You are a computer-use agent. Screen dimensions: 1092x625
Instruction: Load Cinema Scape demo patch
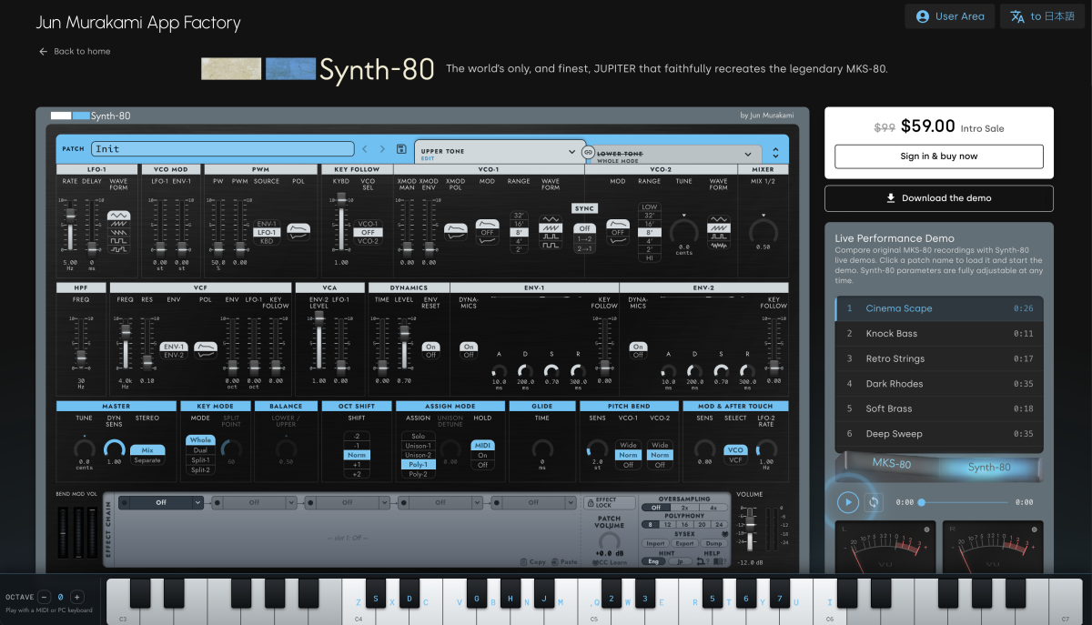[x=939, y=308]
